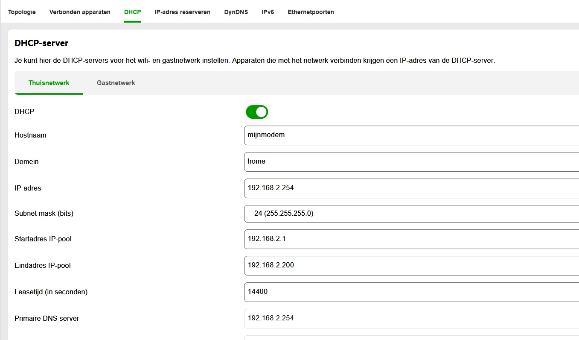
Task: Edit the Domein field
Action: point(412,162)
